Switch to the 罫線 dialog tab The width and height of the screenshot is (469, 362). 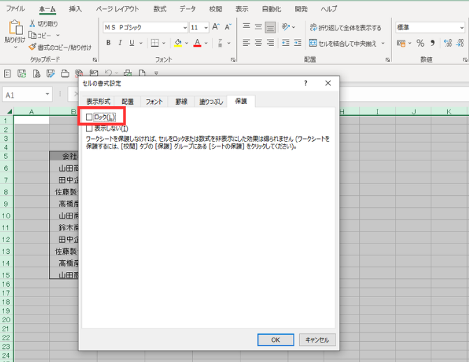pyautogui.click(x=181, y=101)
